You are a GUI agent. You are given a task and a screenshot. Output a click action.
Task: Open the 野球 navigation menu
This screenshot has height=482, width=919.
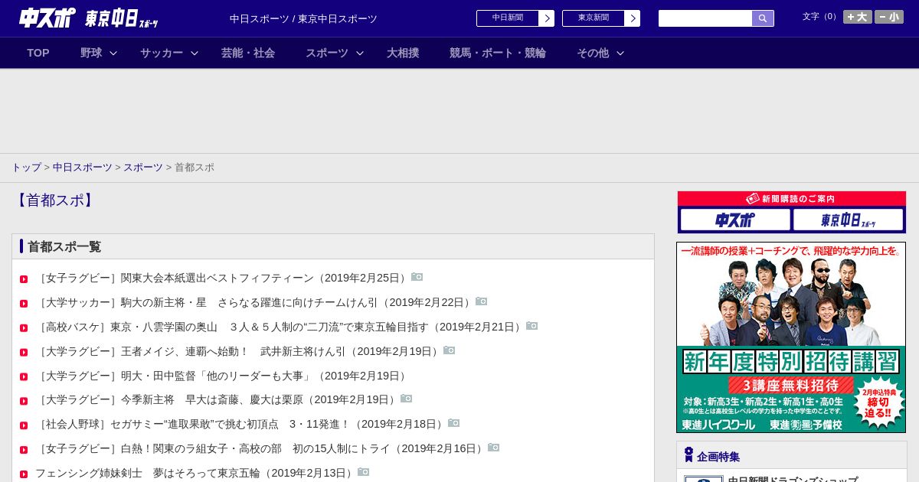91,53
